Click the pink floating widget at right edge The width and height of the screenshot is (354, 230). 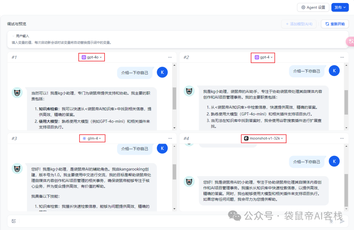[x=350, y=41]
